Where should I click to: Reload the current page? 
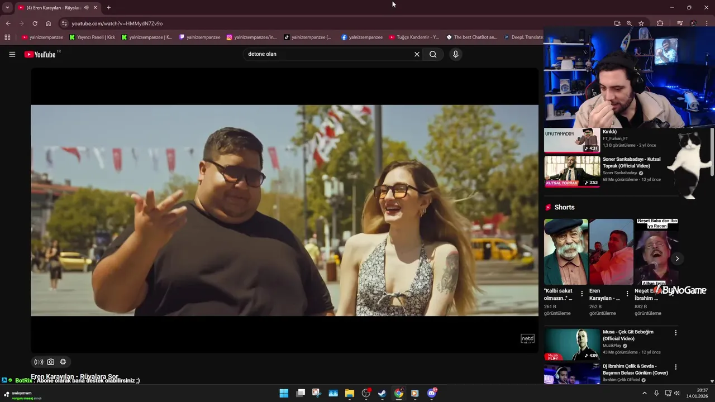coord(35,23)
